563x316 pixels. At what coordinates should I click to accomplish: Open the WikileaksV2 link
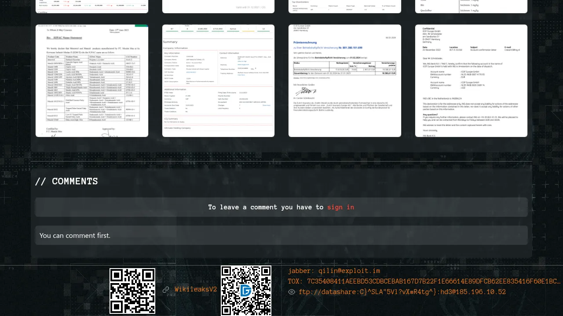click(x=196, y=290)
